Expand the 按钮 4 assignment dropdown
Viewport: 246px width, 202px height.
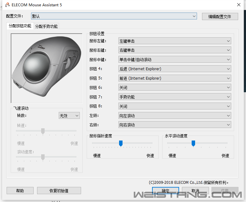point(175,69)
